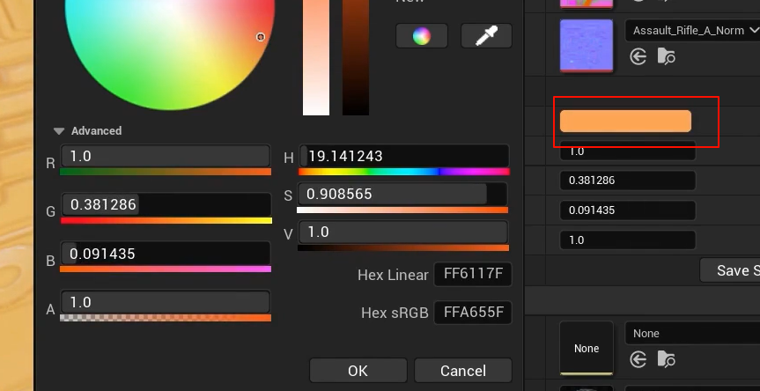Use selected asset arrow under Assault_Rifle_A_Norm

[x=638, y=57]
